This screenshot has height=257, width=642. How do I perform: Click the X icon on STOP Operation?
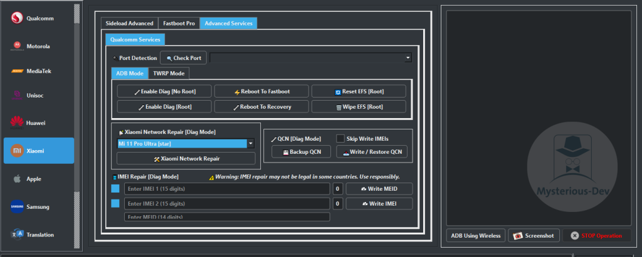(575, 236)
